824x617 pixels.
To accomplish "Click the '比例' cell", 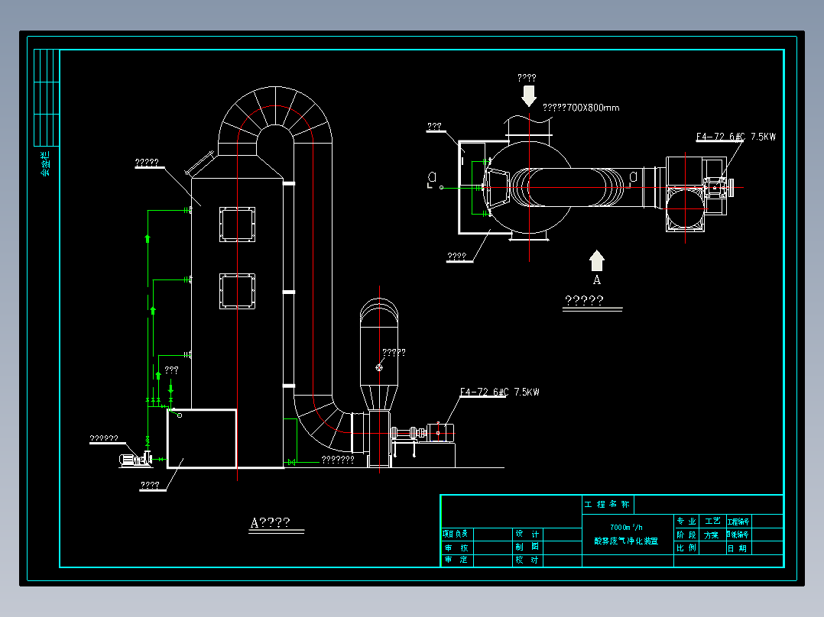I will coord(686,548).
